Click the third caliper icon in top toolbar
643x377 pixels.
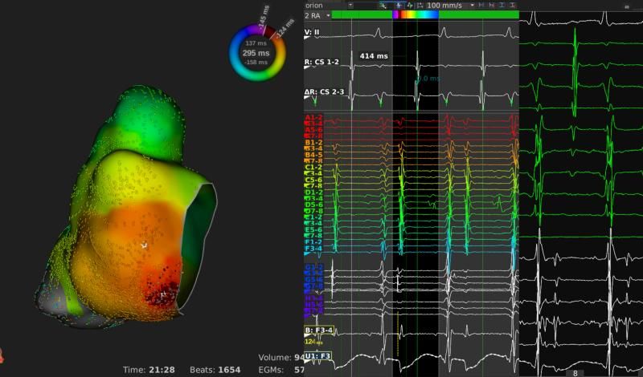click(502, 5)
